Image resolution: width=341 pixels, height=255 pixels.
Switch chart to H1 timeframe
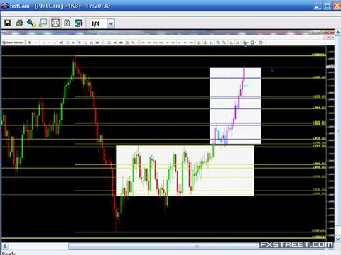pos(167,42)
